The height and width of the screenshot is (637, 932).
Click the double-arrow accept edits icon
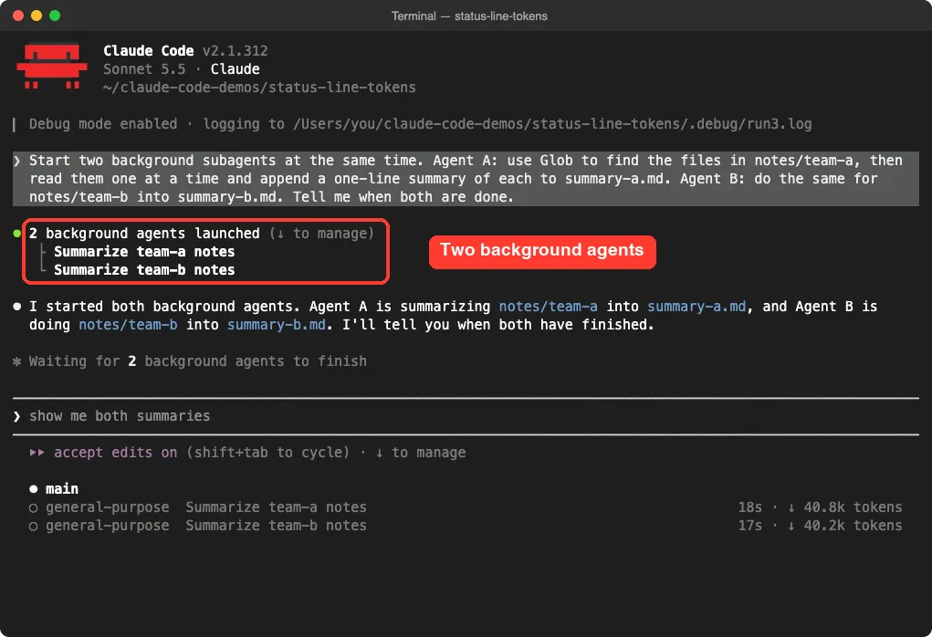coord(37,453)
